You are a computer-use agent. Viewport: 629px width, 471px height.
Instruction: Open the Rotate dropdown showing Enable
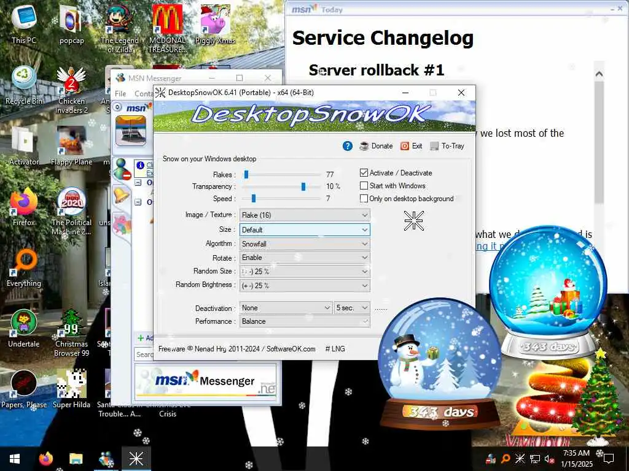(305, 258)
